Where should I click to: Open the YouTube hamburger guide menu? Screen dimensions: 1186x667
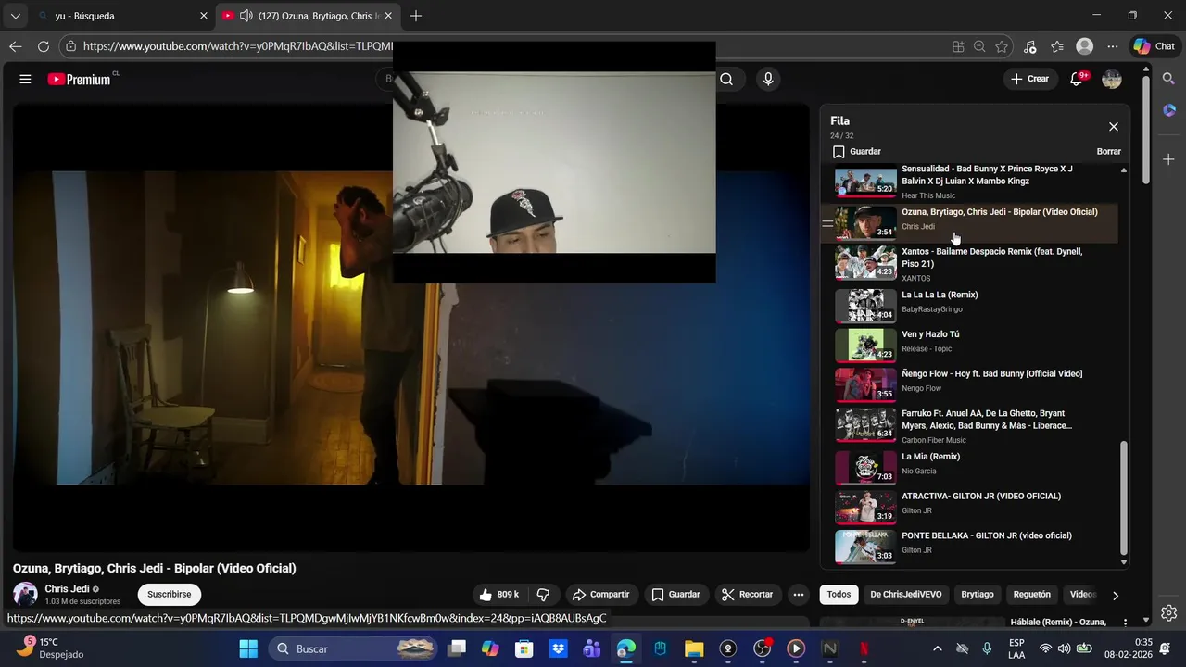pos(25,79)
